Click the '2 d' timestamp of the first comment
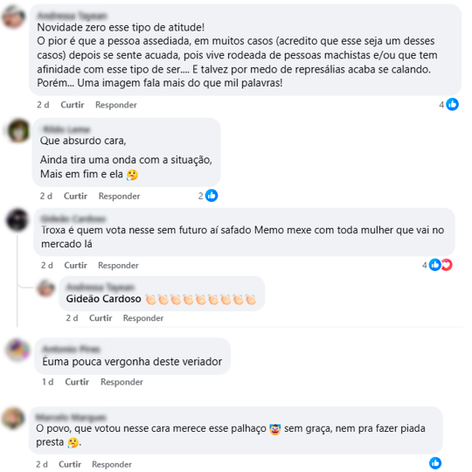The height and width of the screenshot is (472, 472). (x=43, y=105)
